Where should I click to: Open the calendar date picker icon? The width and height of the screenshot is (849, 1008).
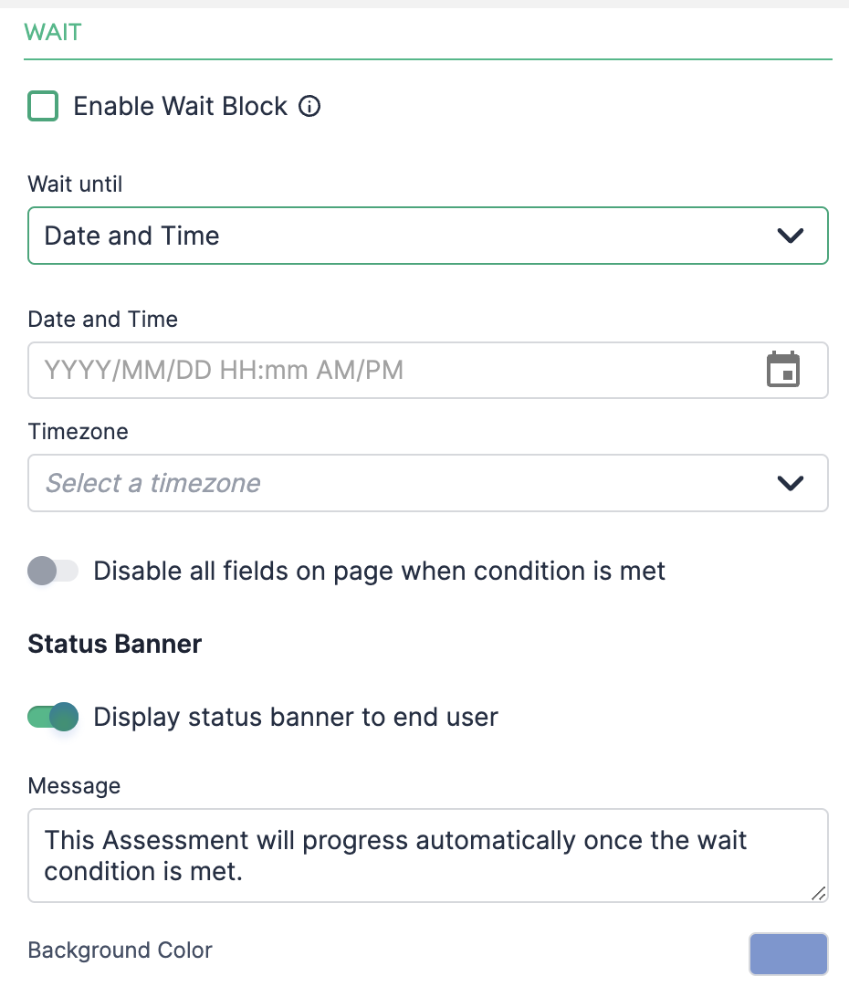[782, 370]
